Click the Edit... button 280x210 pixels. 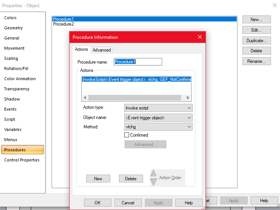[256, 30]
